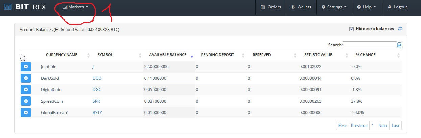Go to Previous page
The image size is (421, 138).
[x=359, y=125]
